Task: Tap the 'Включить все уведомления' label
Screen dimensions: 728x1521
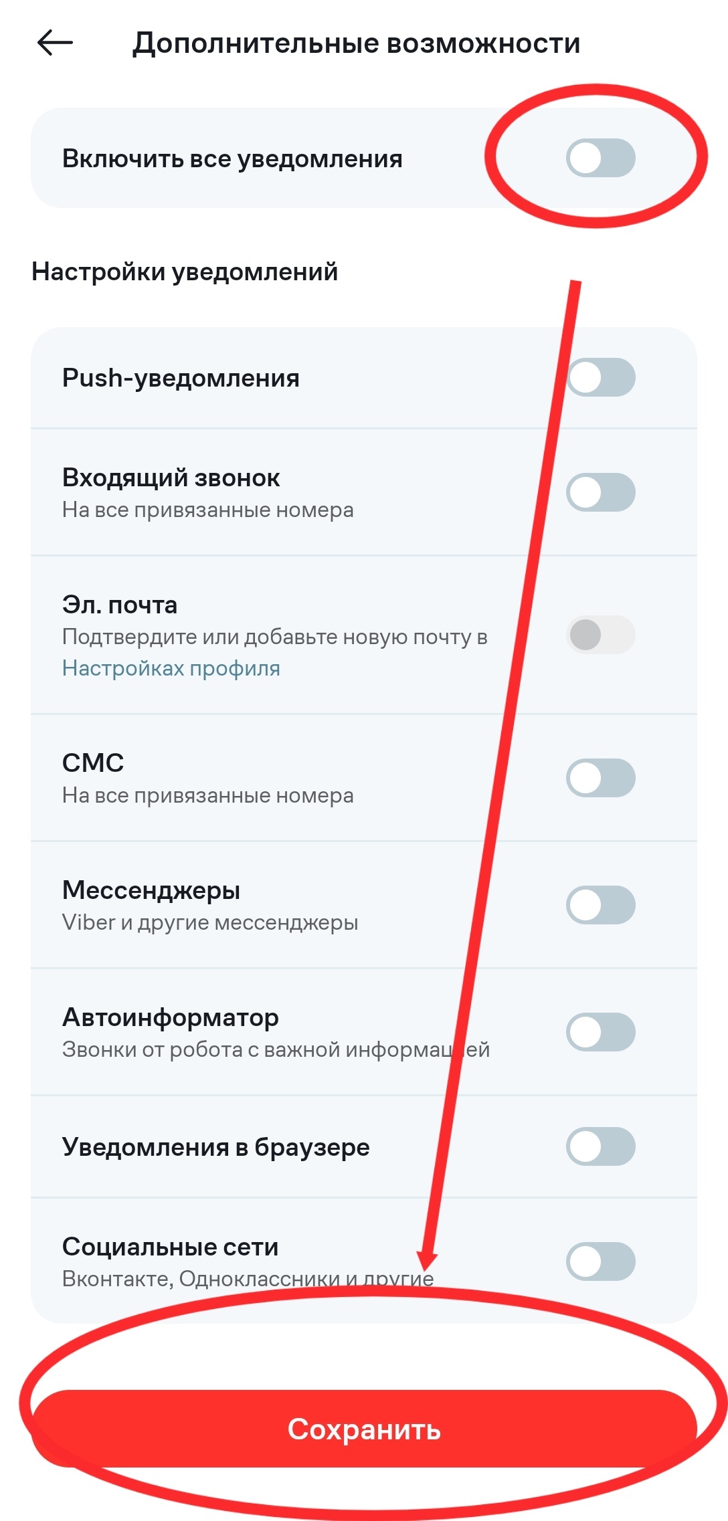Action: click(x=232, y=159)
